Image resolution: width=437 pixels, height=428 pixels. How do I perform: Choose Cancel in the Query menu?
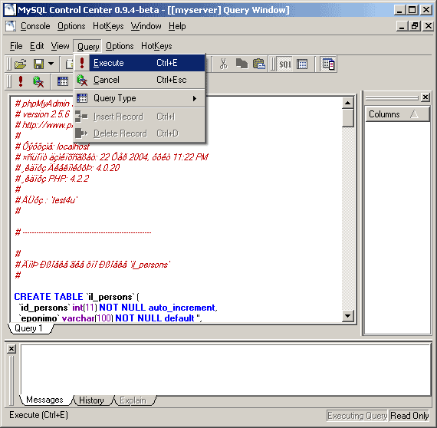pos(140,80)
